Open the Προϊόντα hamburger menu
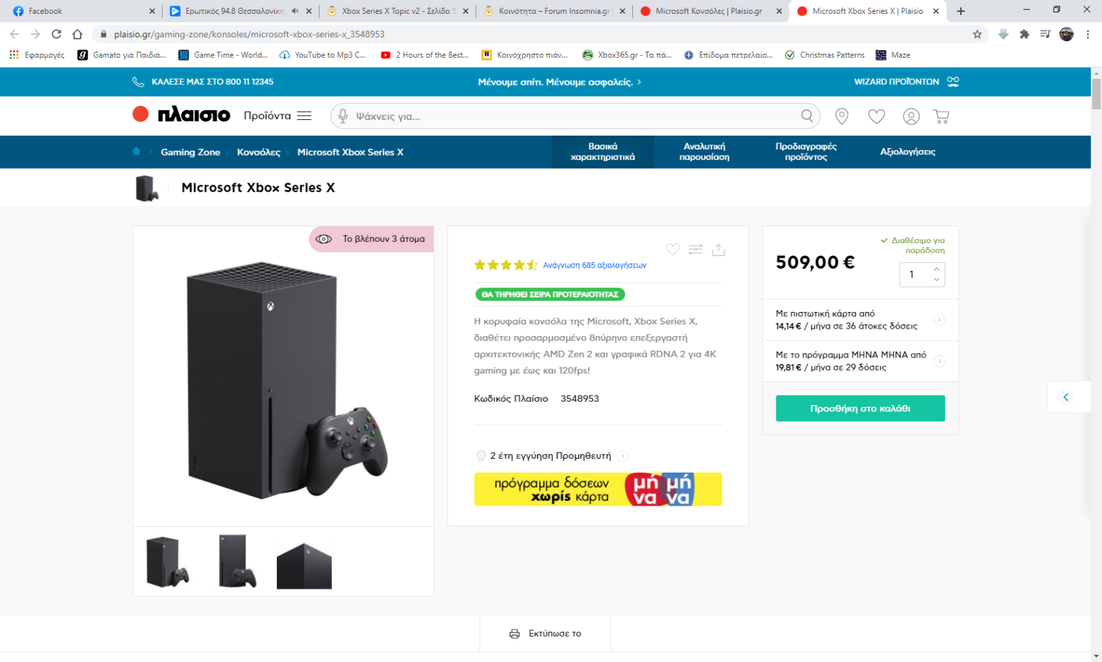 click(304, 116)
